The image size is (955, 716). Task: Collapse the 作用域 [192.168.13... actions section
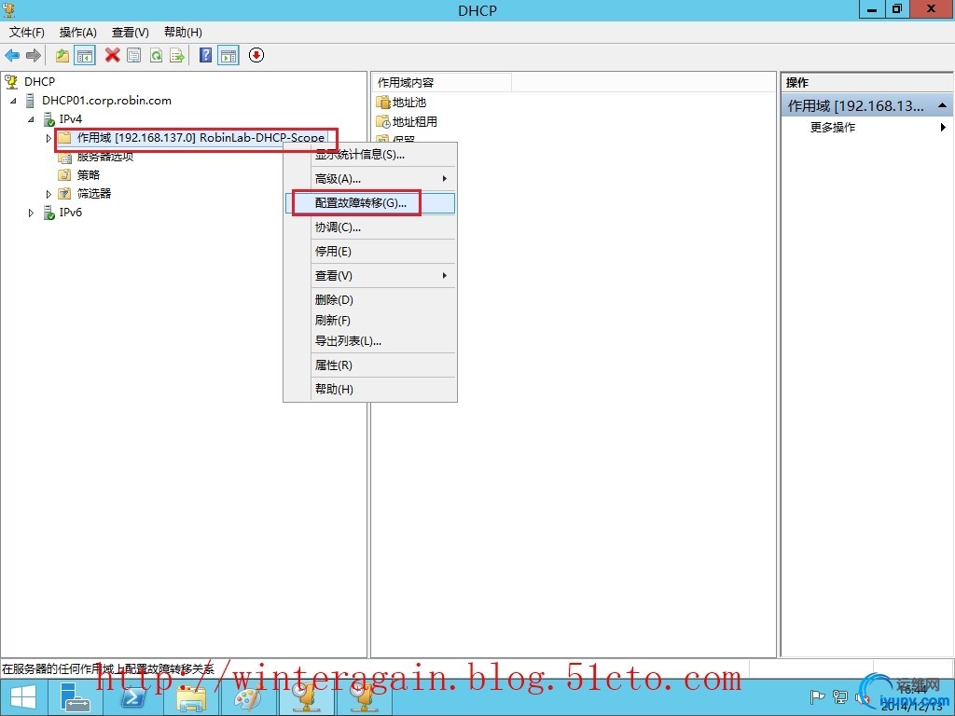coord(942,106)
